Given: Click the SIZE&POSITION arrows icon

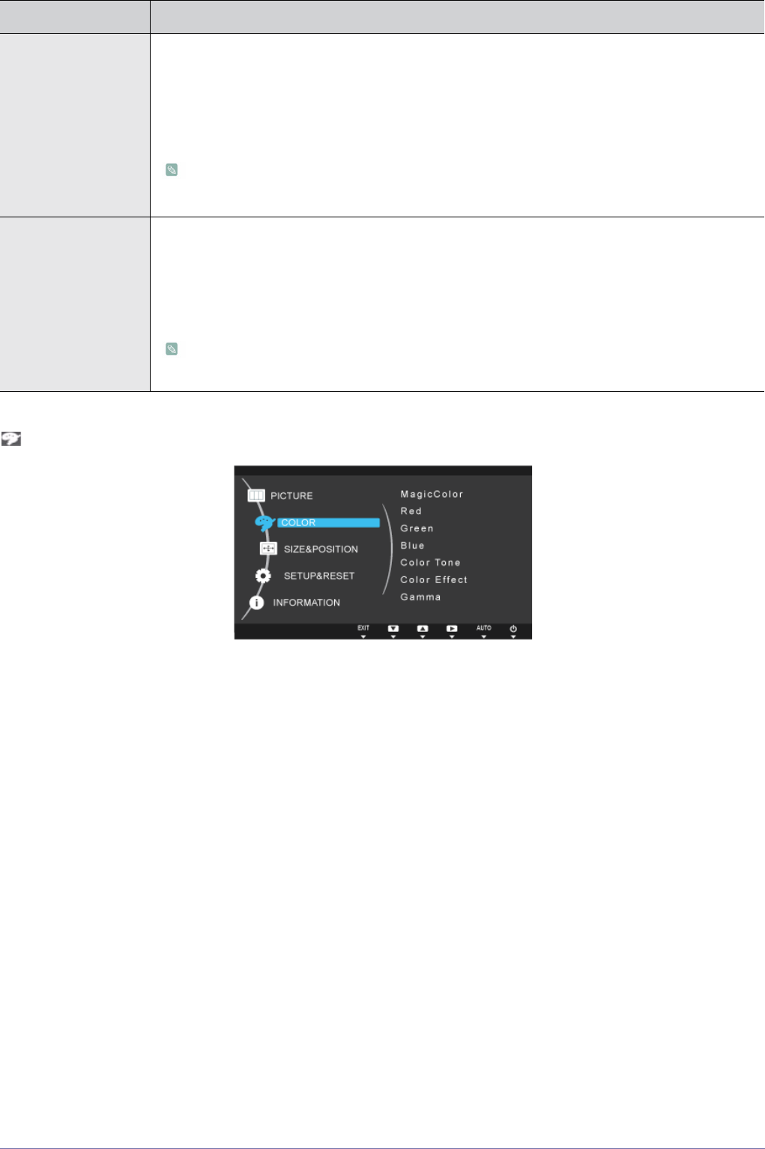Looking at the screenshot, I should [268, 549].
